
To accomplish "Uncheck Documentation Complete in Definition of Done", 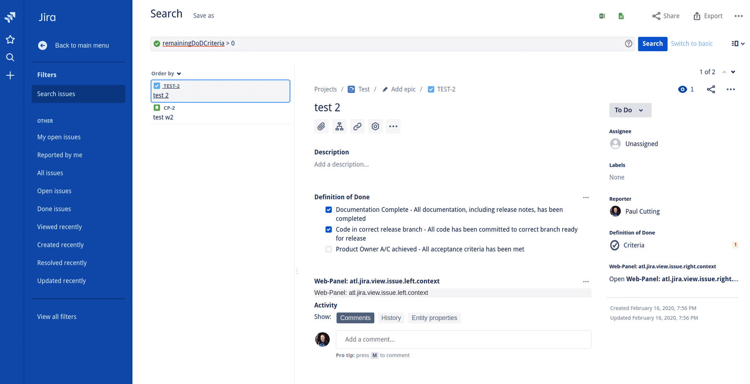I will [x=329, y=210].
